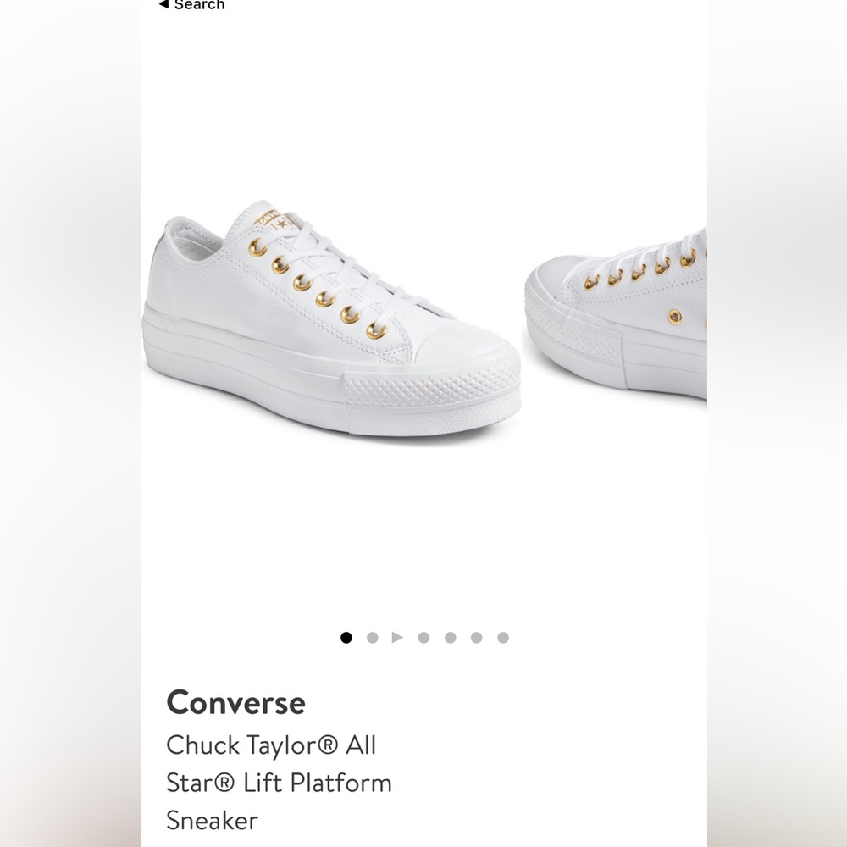Image resolution: width=847 pixels, height=847 pixels.
Task: Click the Sneaker text line
Action: tap(213, 819)
